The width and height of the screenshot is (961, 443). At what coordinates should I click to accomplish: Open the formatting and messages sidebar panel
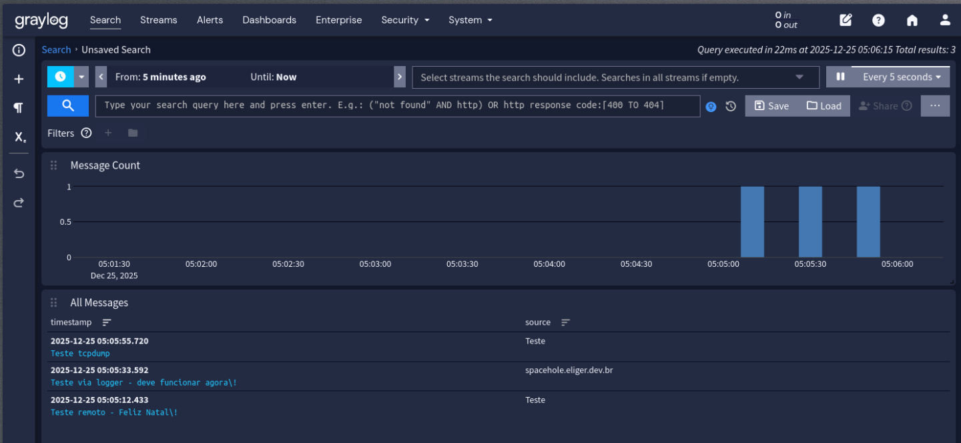click(x=19, y=107)
